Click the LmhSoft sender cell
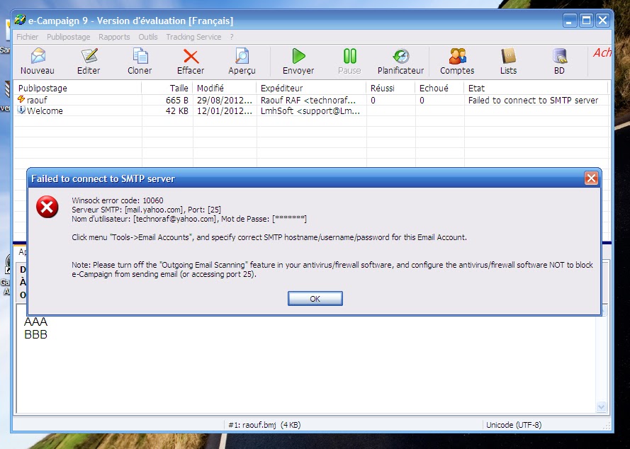The width and height of the screenshot is (630, 449). tap(310, 111)
